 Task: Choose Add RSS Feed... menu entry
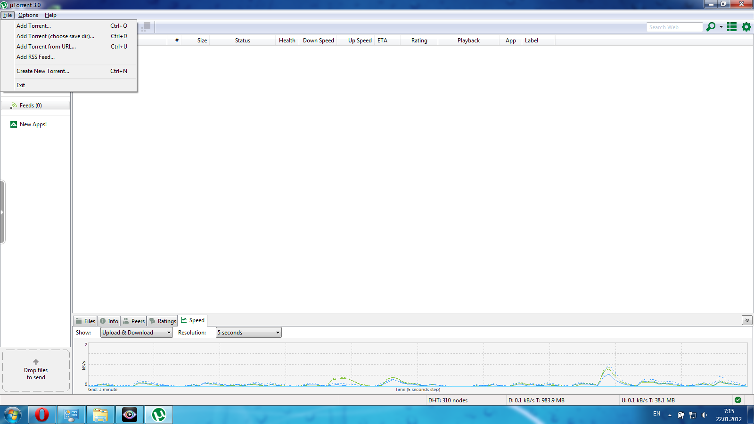(69, 57)
